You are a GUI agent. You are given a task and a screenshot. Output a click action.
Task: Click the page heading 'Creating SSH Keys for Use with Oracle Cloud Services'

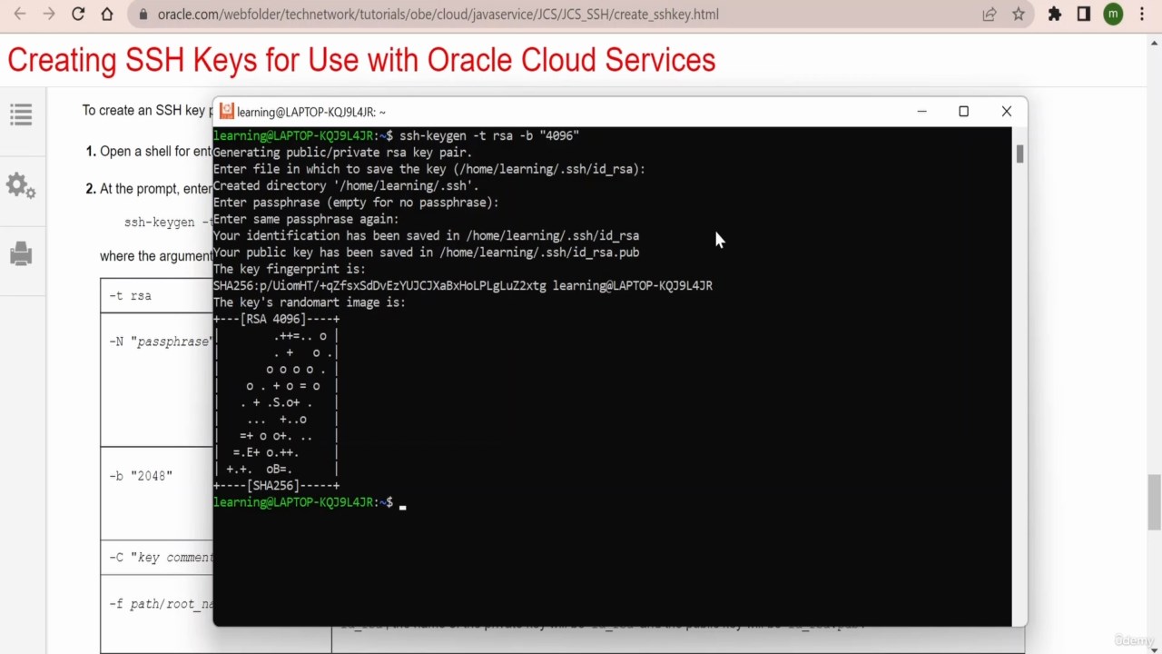361,61
